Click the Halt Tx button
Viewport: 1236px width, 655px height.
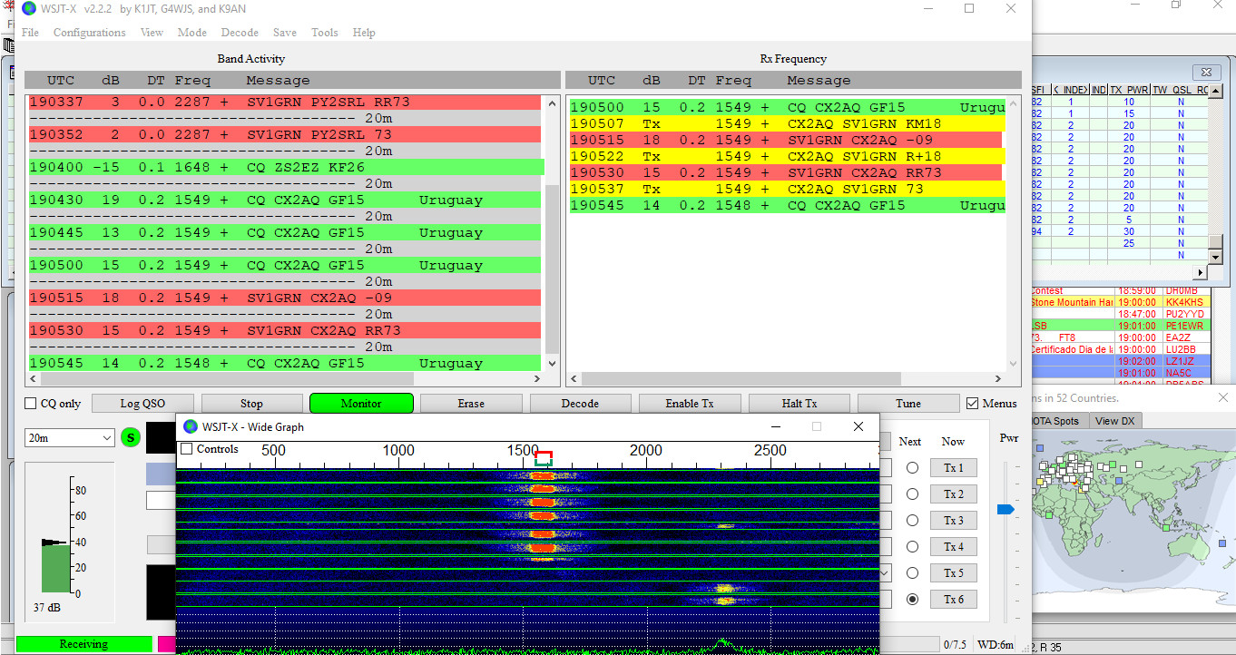[x=799, y=404]
